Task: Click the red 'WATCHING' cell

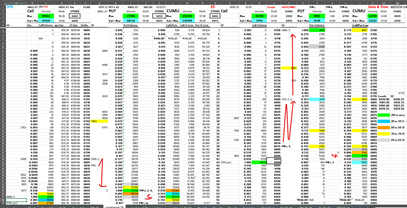Action: tap(288, 6)
